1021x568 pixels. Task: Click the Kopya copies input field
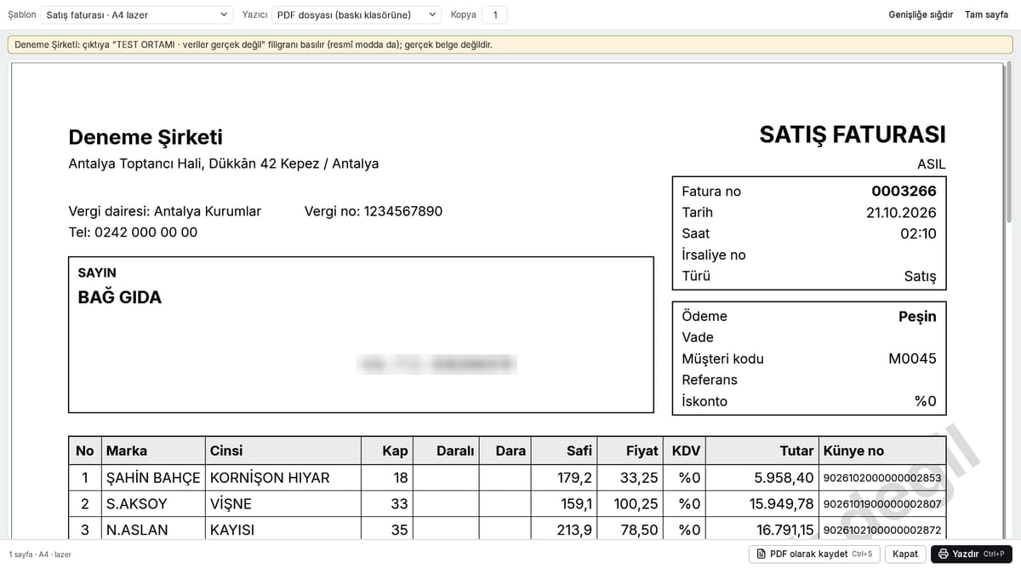point(494,14)
